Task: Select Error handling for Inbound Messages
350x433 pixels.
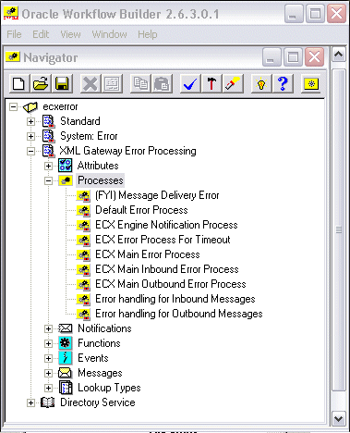Action: 175,299
